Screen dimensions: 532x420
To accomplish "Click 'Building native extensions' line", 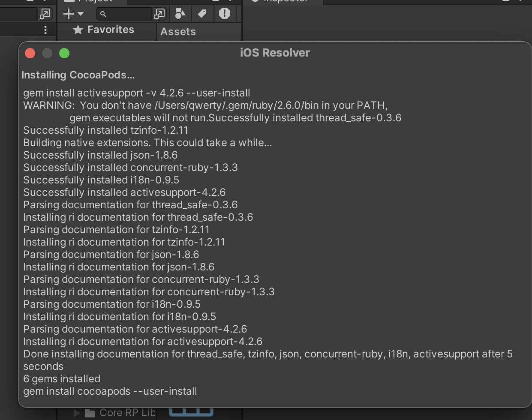I will click(x=147, y=143).
